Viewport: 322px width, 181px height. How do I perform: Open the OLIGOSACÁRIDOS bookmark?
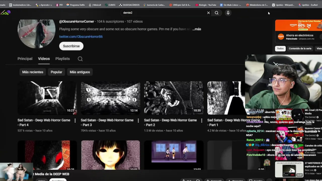pos(129,5)
